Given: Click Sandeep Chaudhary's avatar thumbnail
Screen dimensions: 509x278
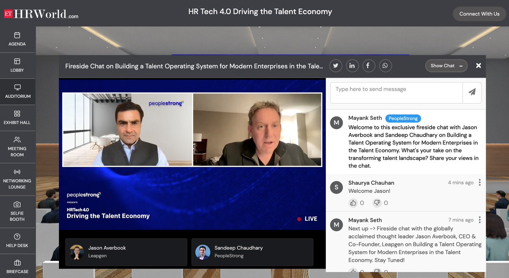Looking at the screenshot, I should pyautogui.click(x=203, y=252).
